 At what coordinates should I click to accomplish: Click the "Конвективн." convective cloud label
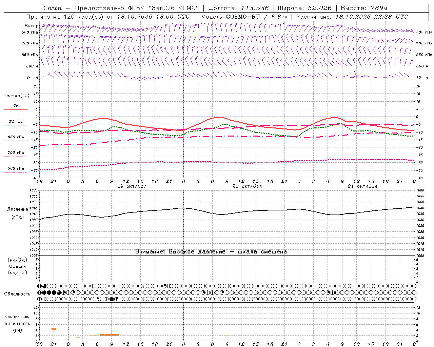17,317
